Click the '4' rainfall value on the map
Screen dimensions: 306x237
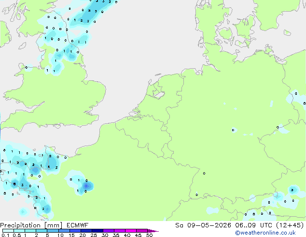tap(49, 167)
